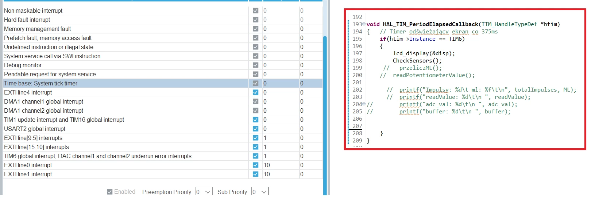Toggle EXTI line[15:10] interrupts checkbox

tap(255, 147)
